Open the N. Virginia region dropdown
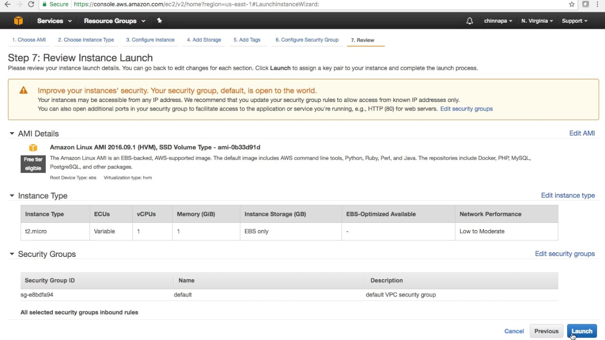Screen dimensions: 605x340 pos(537,21)
